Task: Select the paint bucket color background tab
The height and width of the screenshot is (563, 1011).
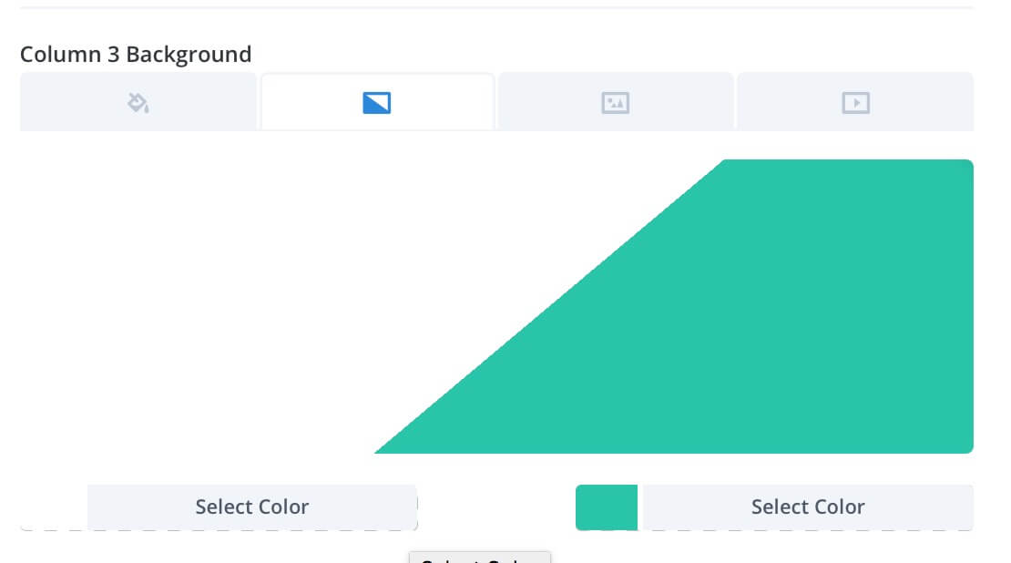Action: coord(138,102)
